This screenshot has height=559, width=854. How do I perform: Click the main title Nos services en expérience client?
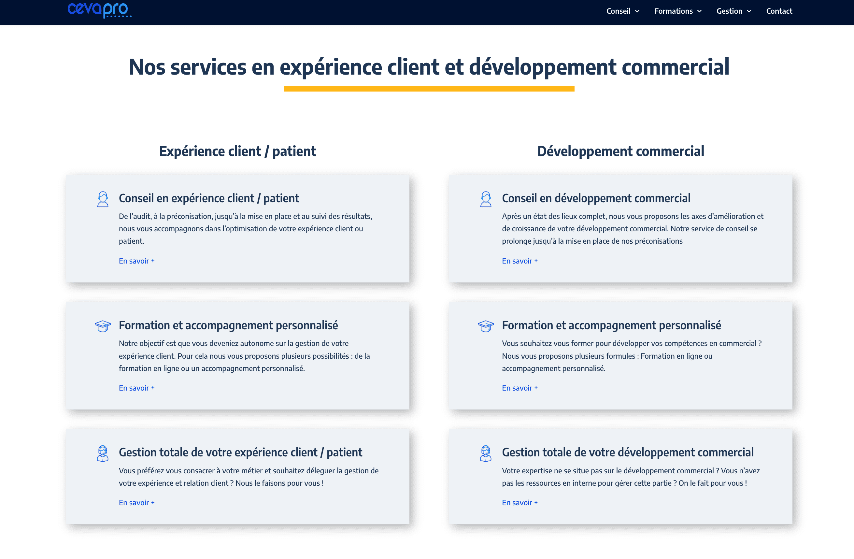[x=429, y=67]
